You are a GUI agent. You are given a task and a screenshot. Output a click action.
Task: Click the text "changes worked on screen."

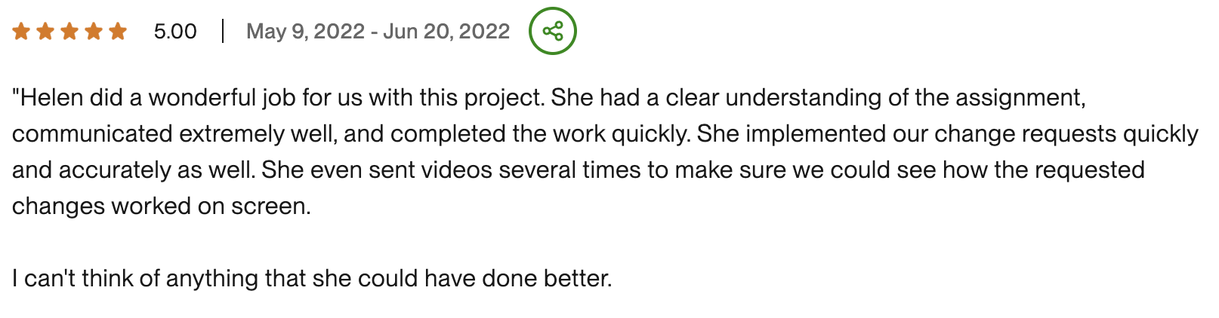[162, 206]
